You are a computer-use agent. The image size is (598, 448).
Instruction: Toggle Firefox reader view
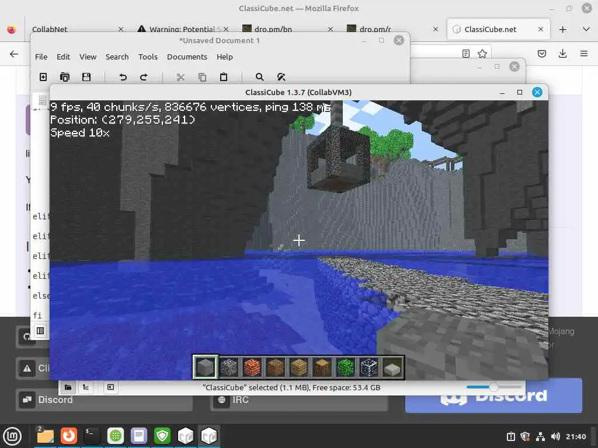click(465, 54)
